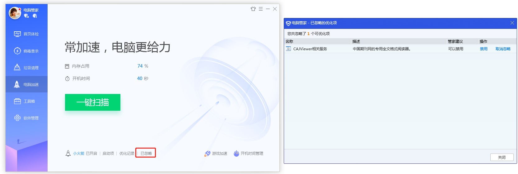The height and width of the screenshot is (174, 518).
Task: Click the stopwatch icon beside 开机时间
Action: point(67,79)
